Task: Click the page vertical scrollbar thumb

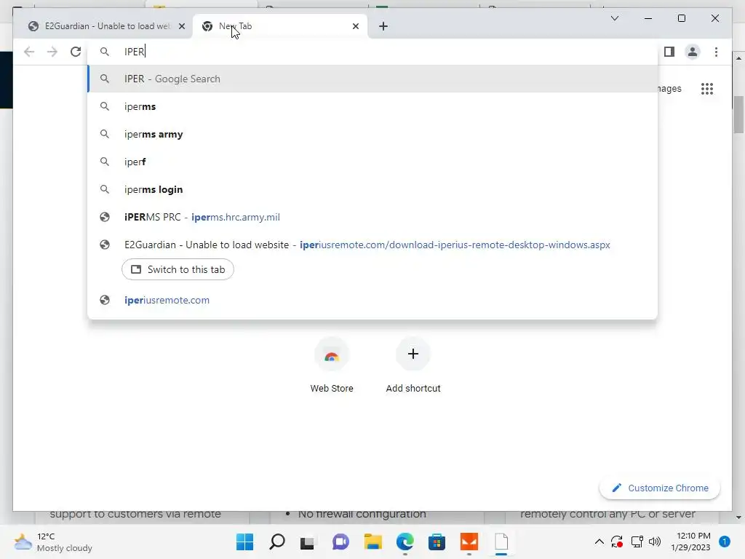Action: click(x=738, y=114)
